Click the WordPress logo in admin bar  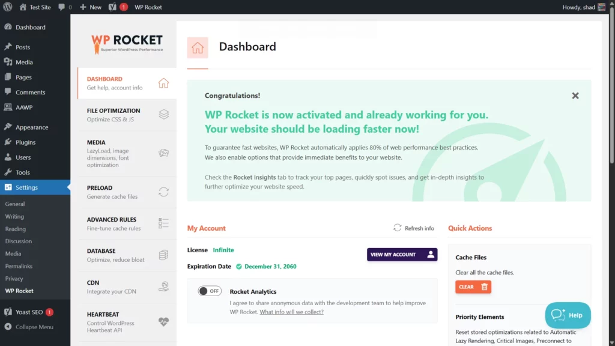pos(7,7)
